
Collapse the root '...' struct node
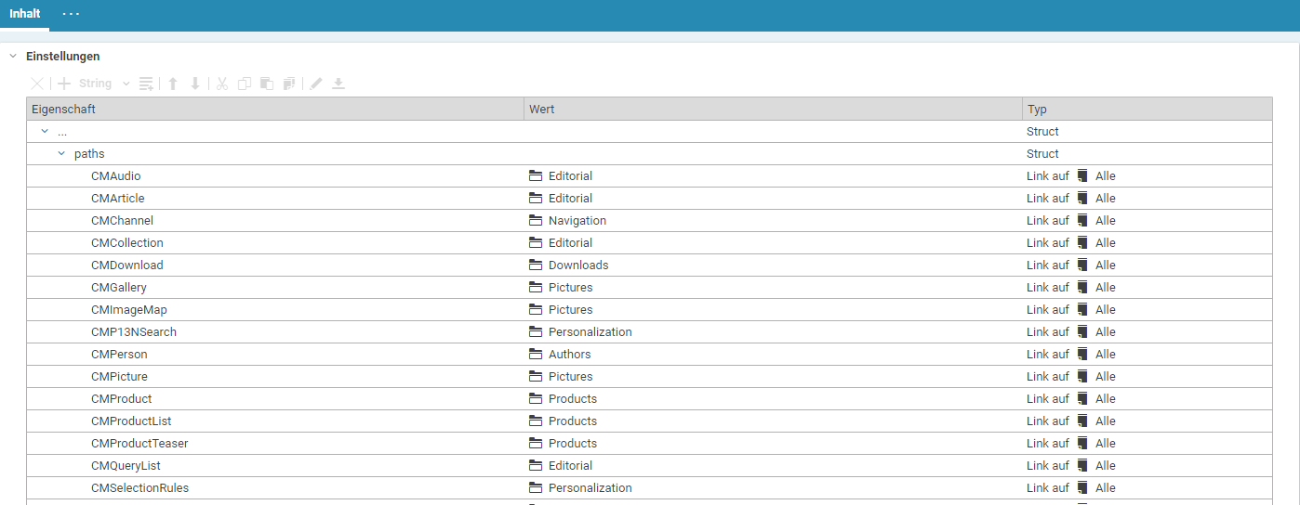[x=45, y=132]
